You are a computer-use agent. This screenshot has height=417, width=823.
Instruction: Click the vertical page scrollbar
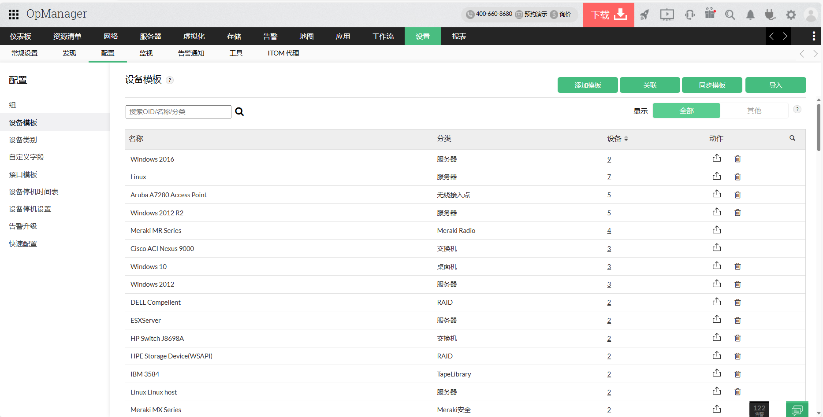(819, 128)
